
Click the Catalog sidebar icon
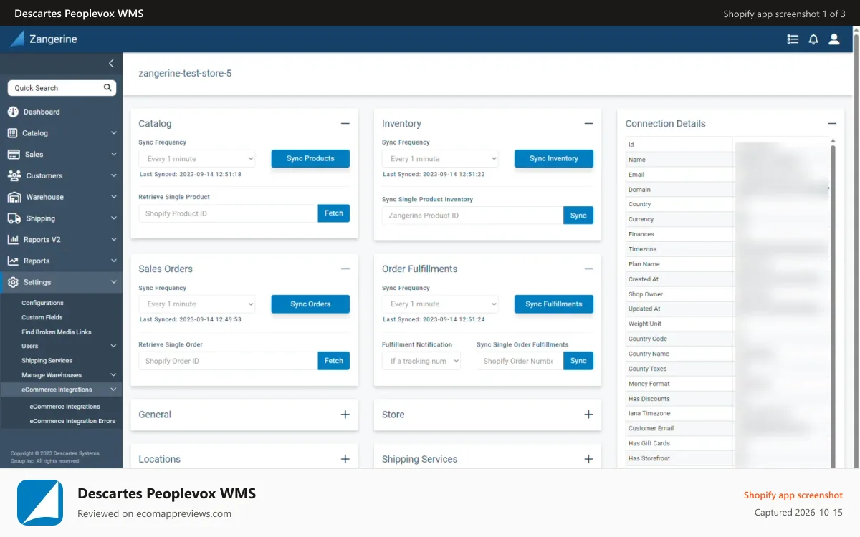12,133
